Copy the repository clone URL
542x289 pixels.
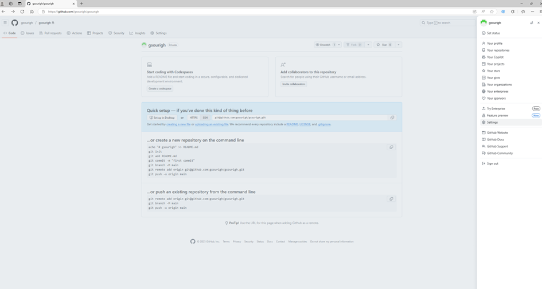tap(392, 118)
